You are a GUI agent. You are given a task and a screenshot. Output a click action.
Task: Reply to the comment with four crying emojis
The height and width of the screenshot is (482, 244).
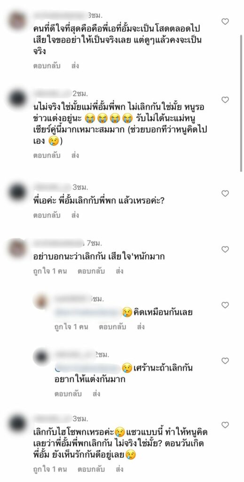click(x=47, y=155)
